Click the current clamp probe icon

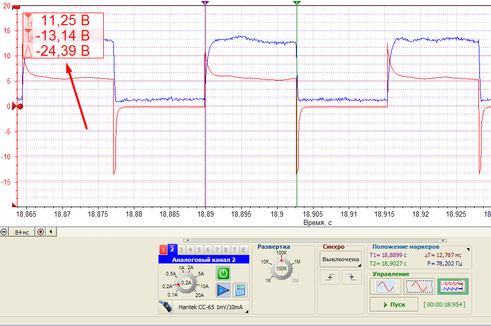tap(165, 307)
